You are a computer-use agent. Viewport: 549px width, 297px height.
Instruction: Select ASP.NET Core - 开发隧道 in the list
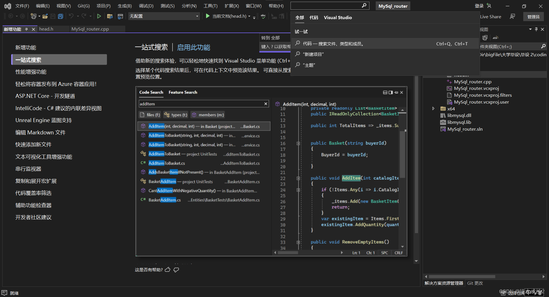click(x=45, y=96)
